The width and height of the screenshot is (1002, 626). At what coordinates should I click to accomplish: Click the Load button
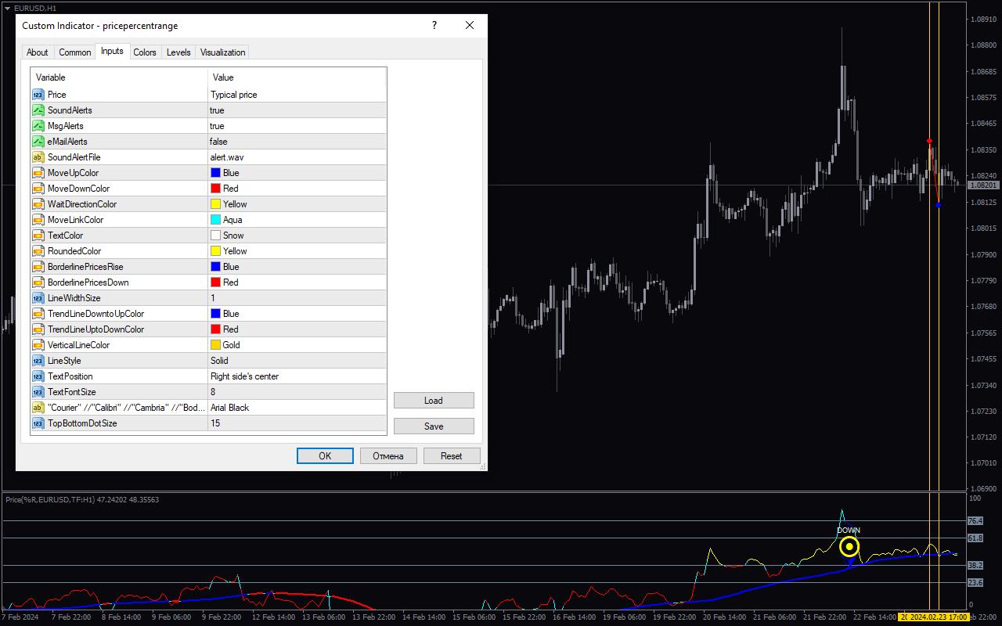[x=434, y=400]
